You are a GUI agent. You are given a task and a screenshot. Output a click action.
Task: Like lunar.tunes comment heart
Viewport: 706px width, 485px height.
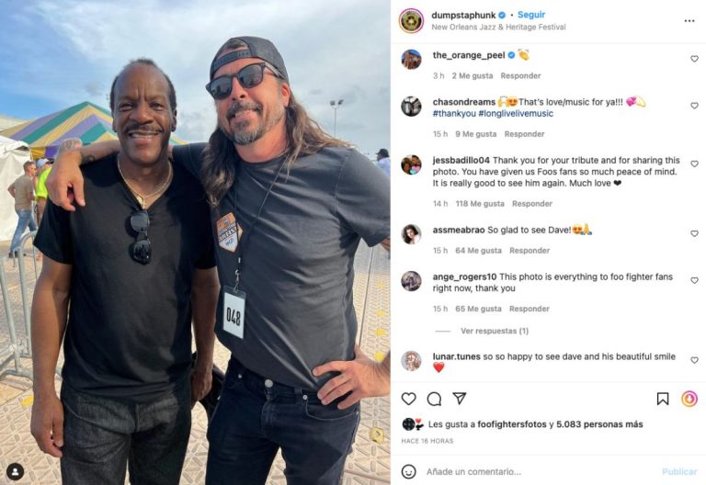tap(694, 360)
